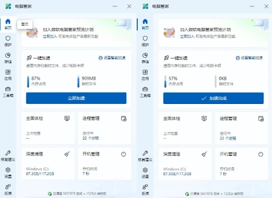272x198 pixels.
Task: Click '87.3GB/117.2GB' in right window
Action: point(177,174)
